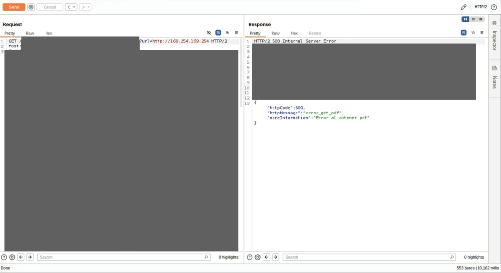The height and width of the screenshot is (273, 501).
Task: Go to previous match in Request search
Action: click(21, 257)
